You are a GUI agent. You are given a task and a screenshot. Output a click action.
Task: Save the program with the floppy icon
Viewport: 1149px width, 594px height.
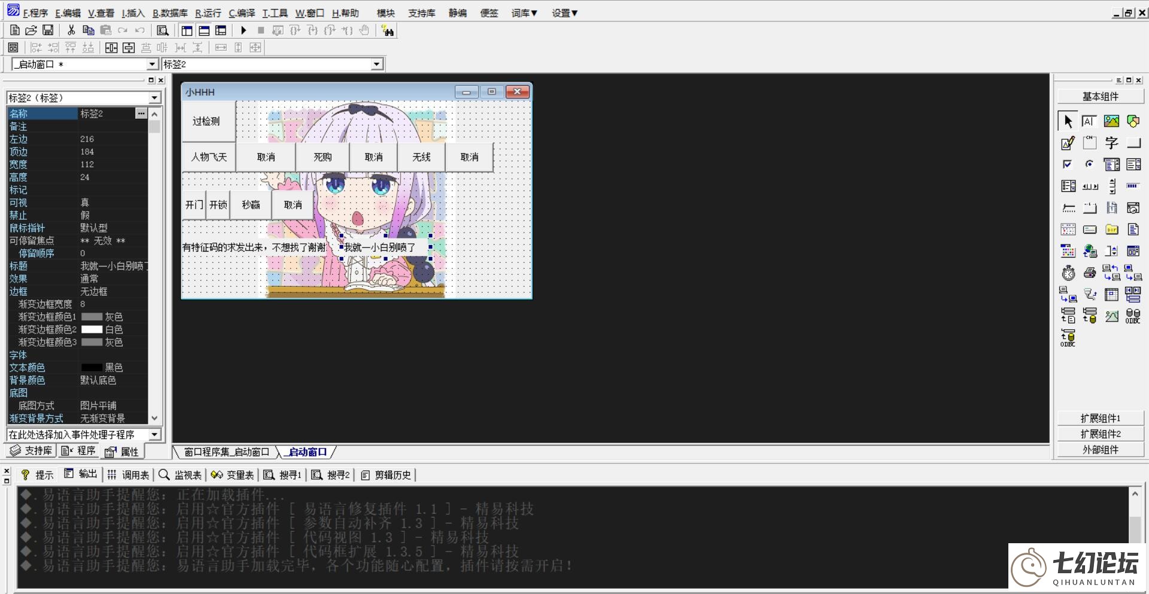pyautogui.click(x=48, y=30)
